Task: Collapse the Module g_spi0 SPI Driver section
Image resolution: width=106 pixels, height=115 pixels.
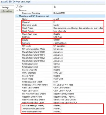Action: (x=17, y=16)
